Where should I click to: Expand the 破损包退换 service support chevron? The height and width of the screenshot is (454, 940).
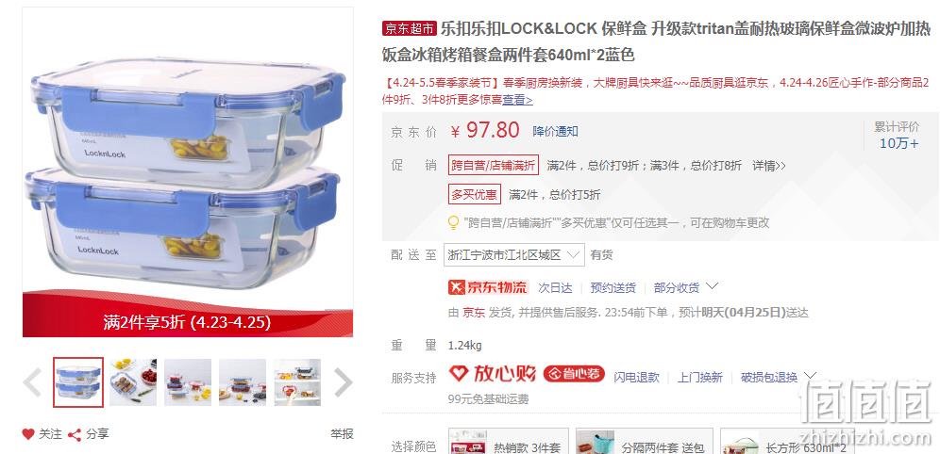(810, 376)
